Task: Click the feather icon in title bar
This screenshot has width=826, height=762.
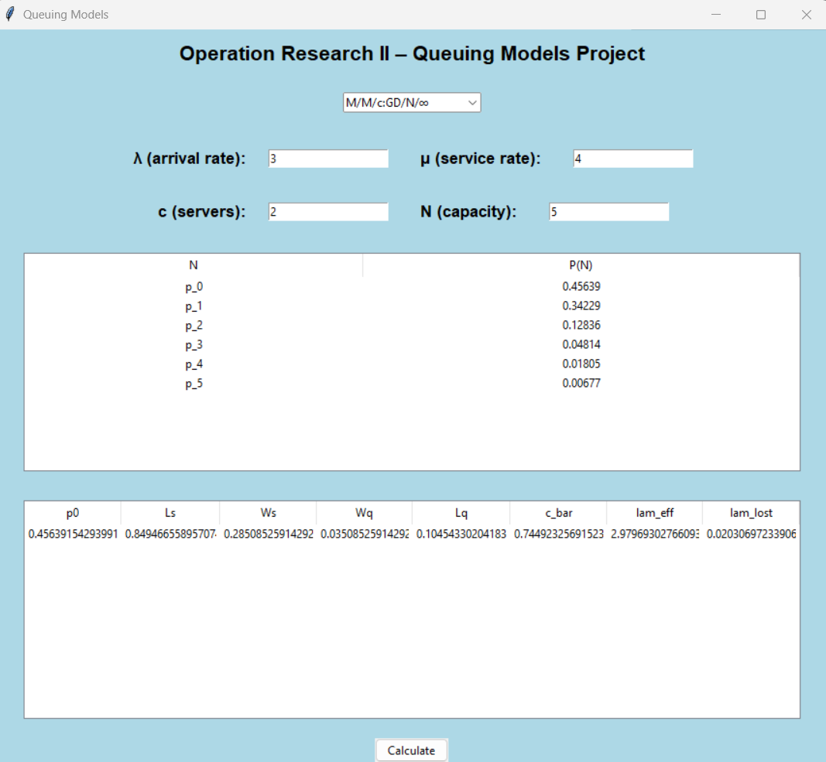Action: [9, 14]
